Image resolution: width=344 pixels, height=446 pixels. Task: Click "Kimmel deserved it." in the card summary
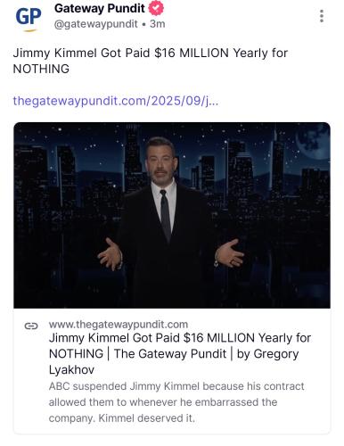click(147, 418)
